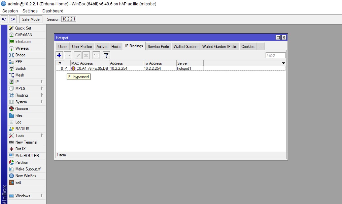Viewport: 342px width, 204px height.
Task: Open RADIUS in the sidebar
Action: click(x=22, y=129)
